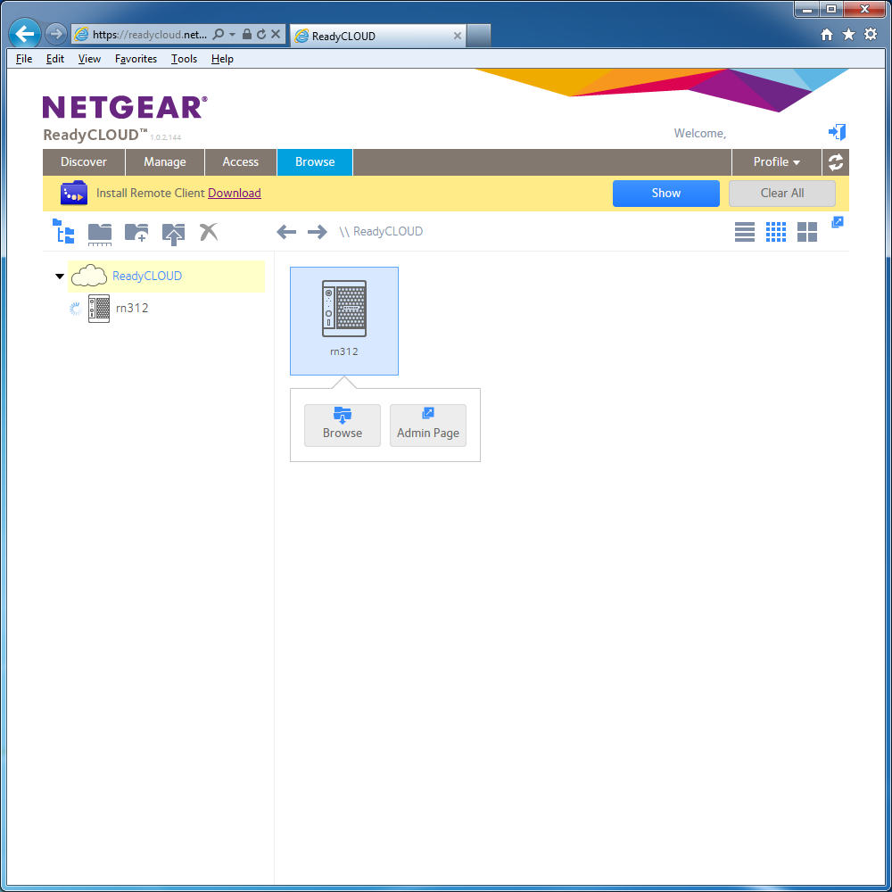Click the upload file toolbar icon
Image resolution: width=892 pixels, height=892 pixels.
(174, 234)
